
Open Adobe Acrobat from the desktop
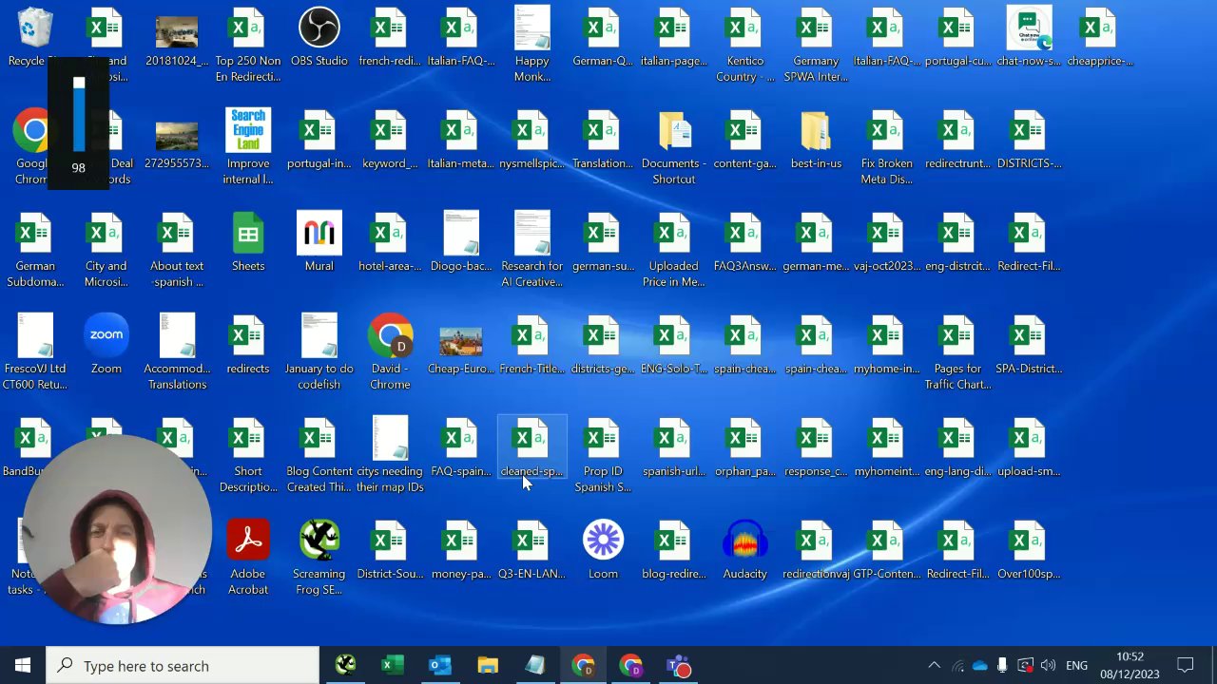pos(248,541)
